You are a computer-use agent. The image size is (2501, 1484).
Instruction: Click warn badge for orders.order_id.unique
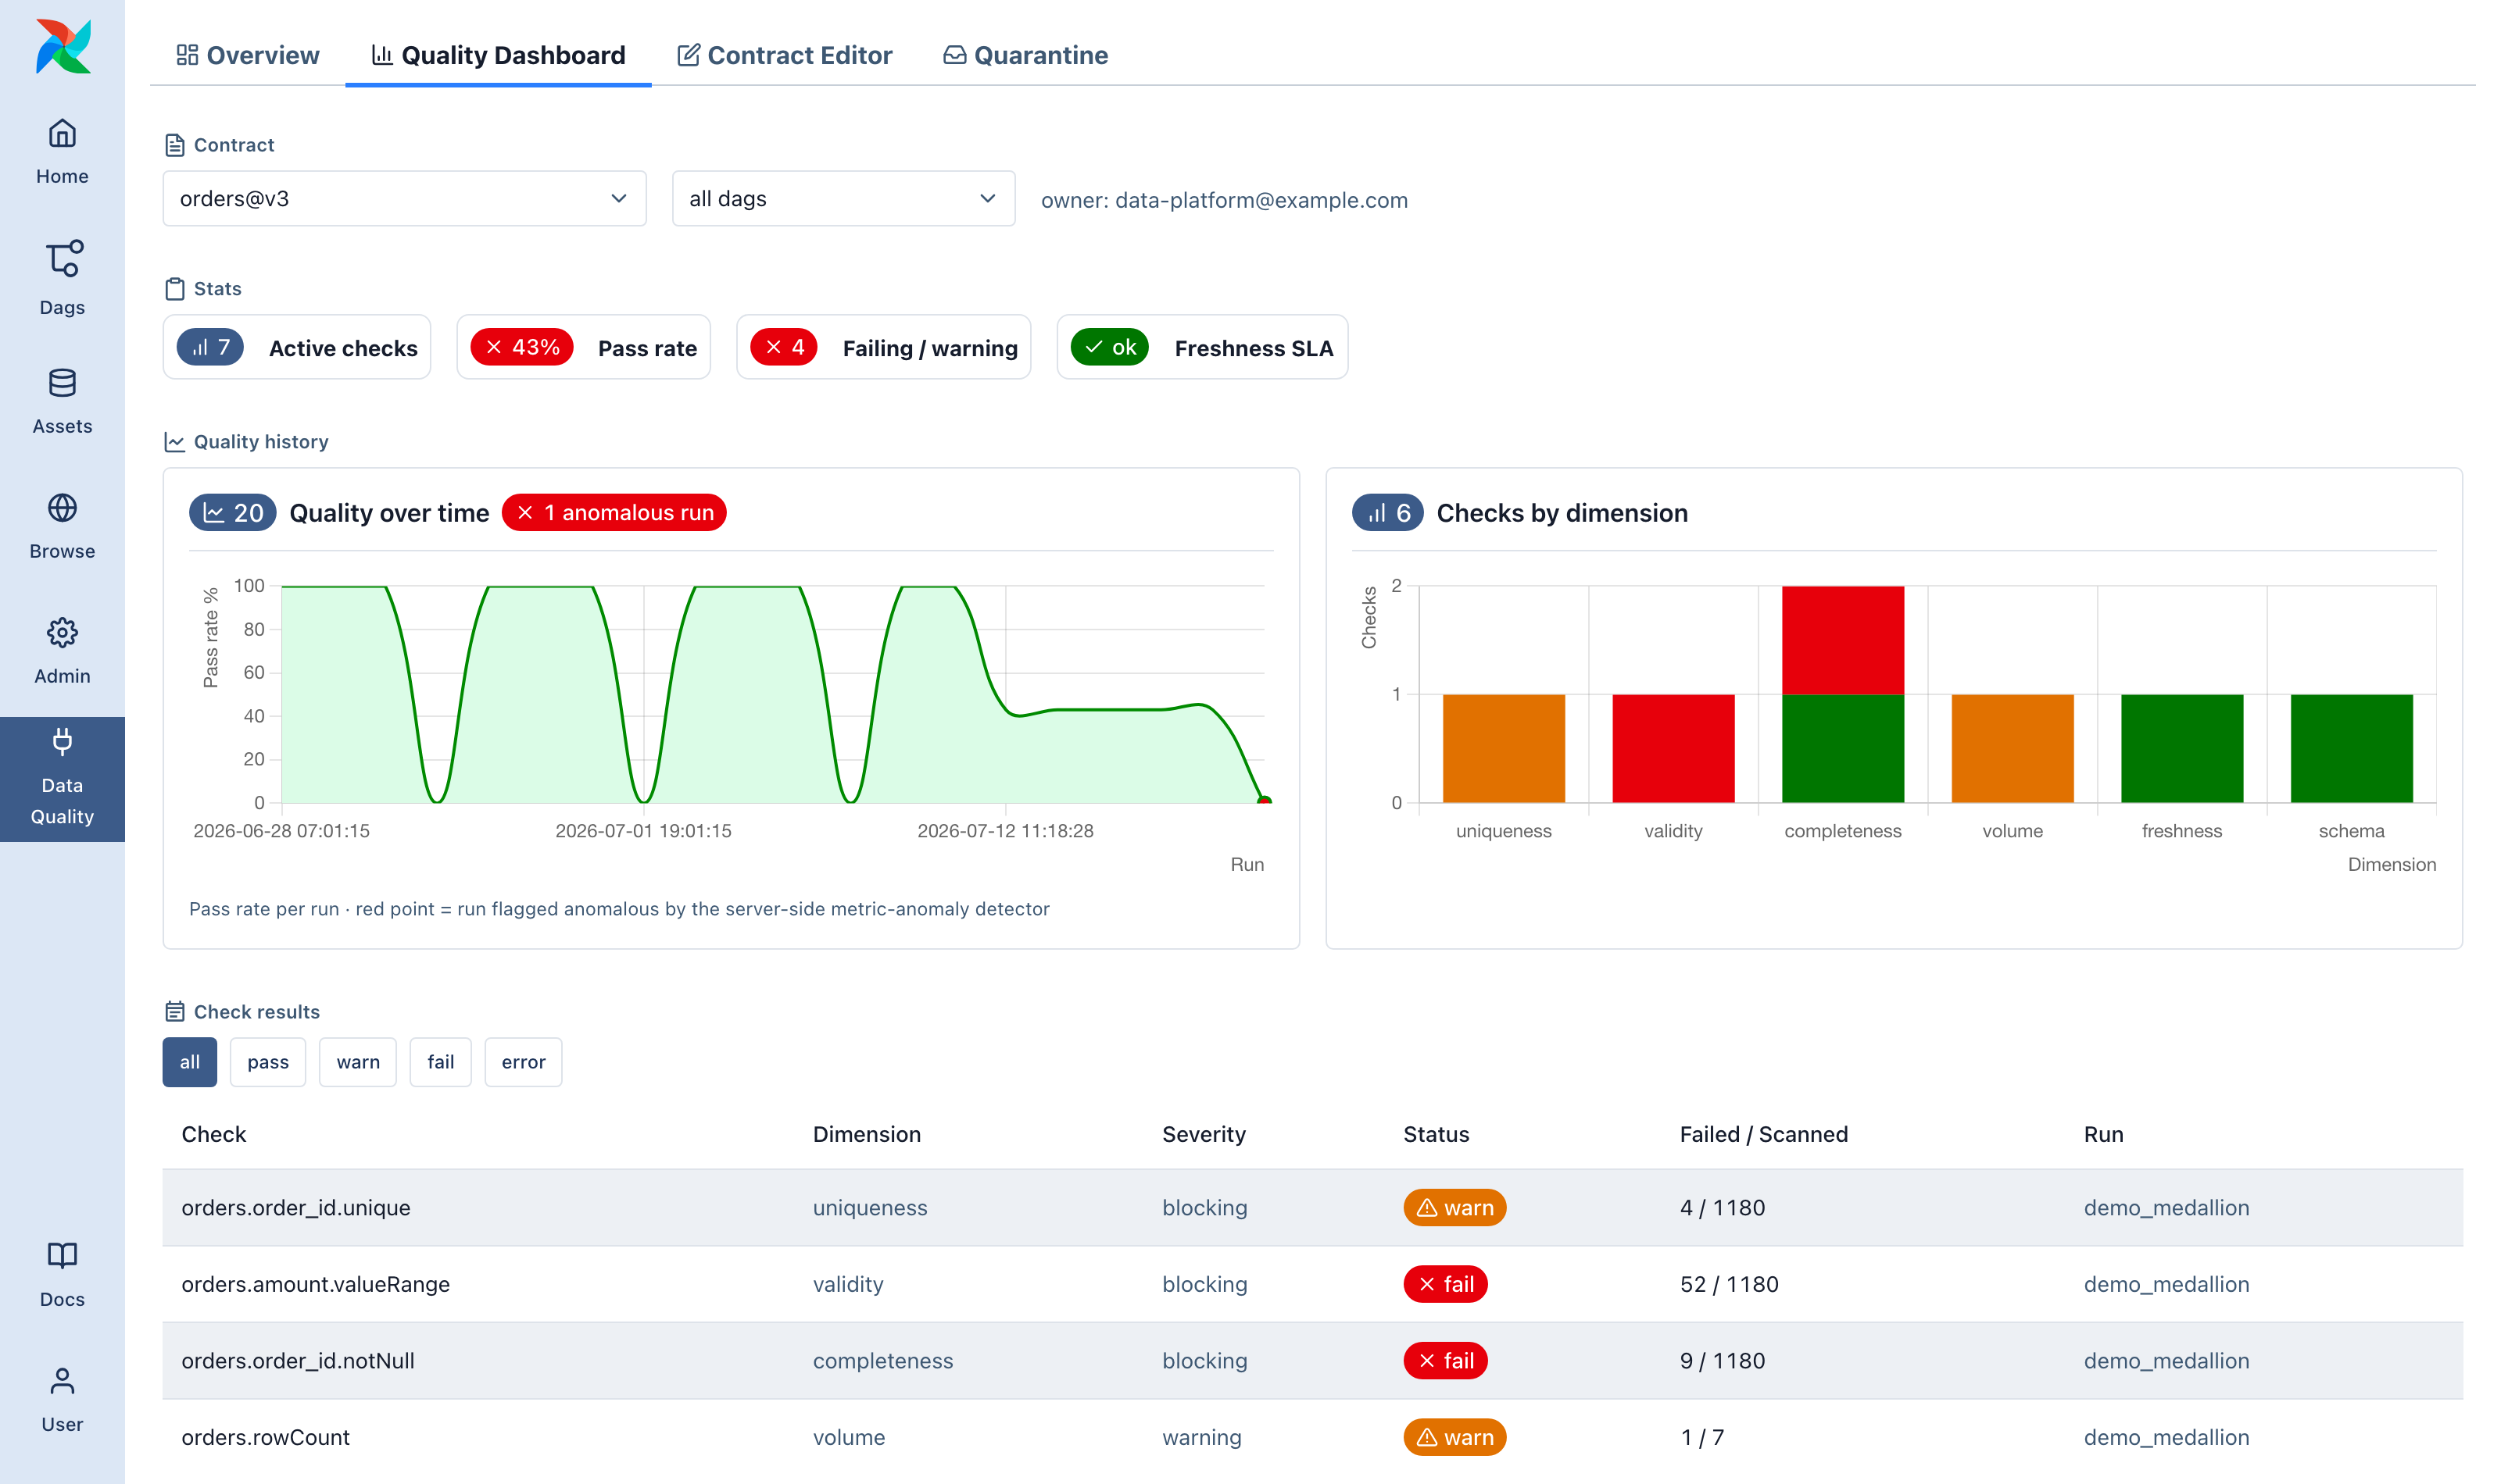pyautogui.click(x=1454, y=1208)
